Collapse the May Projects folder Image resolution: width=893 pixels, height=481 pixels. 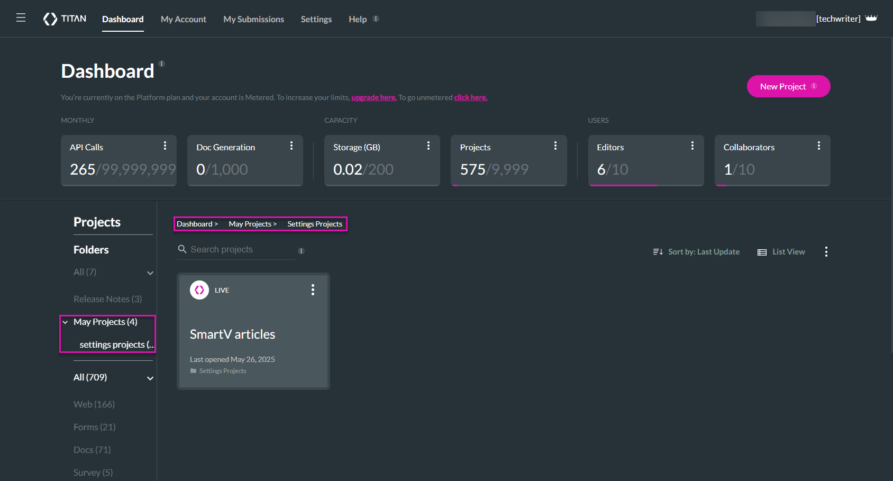[x=65, y=322]
